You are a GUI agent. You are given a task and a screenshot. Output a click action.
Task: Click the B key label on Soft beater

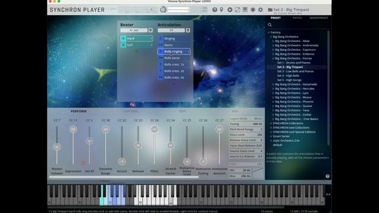coord(123,45)
